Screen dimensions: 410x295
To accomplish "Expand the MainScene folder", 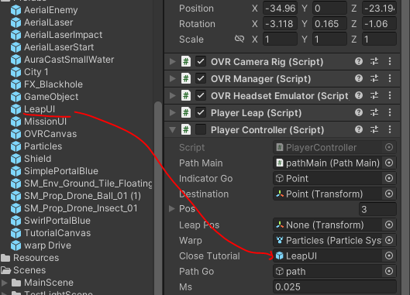I will pos(5,283).
